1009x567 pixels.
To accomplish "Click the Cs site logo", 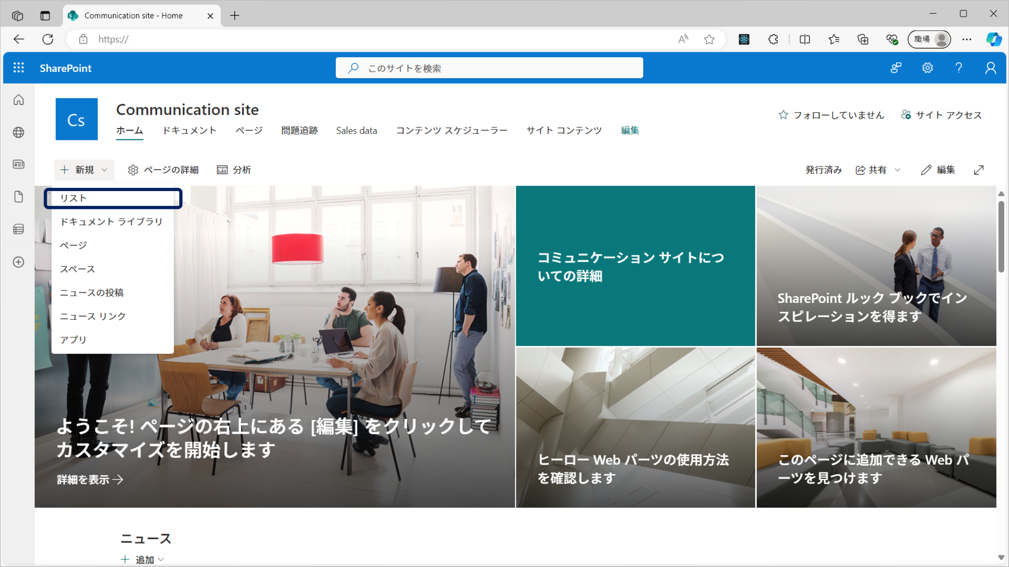I will coord(77,119).
